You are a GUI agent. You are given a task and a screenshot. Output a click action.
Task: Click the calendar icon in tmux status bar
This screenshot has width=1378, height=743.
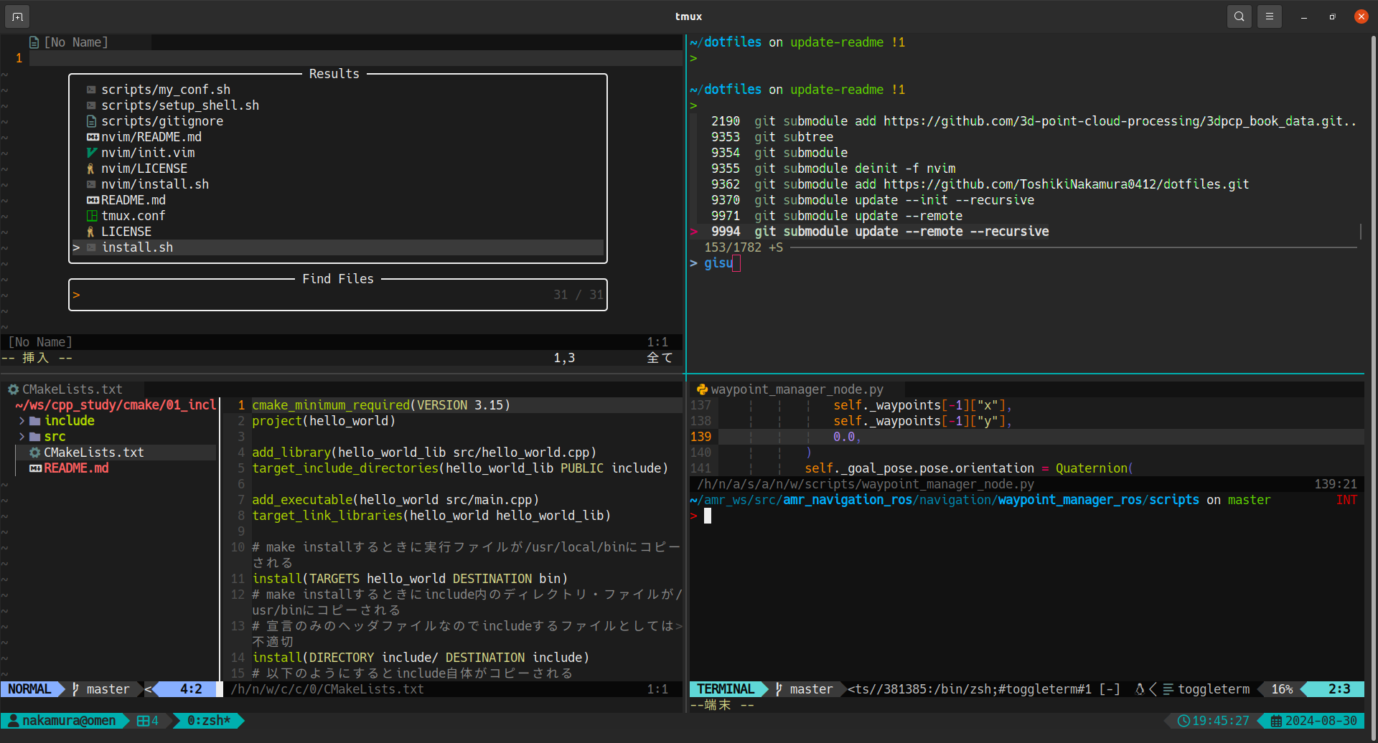pos(1276,721)
